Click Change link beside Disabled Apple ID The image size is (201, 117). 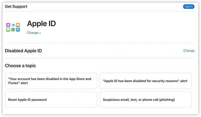tap(189, 51)
